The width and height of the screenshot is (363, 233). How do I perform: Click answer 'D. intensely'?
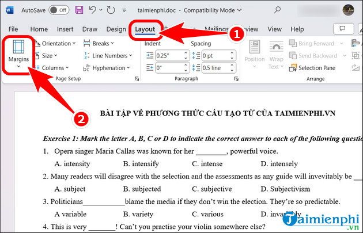(x=279, y=164)
